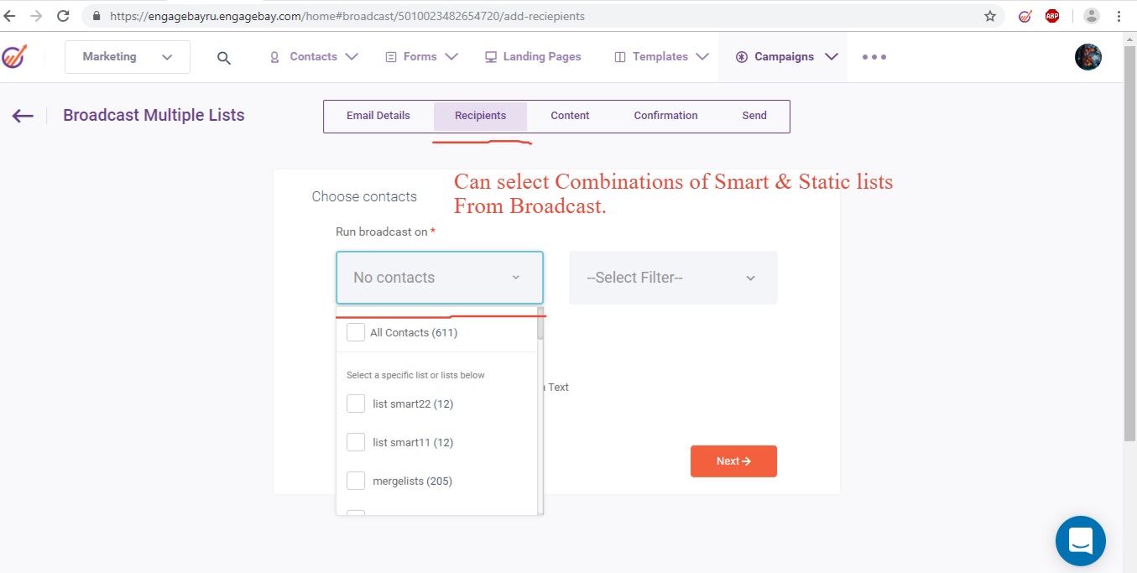The height and width of the screenshot is (573, 1137).
Task: Open the three-dots more menu
Action: pos(874,57)
